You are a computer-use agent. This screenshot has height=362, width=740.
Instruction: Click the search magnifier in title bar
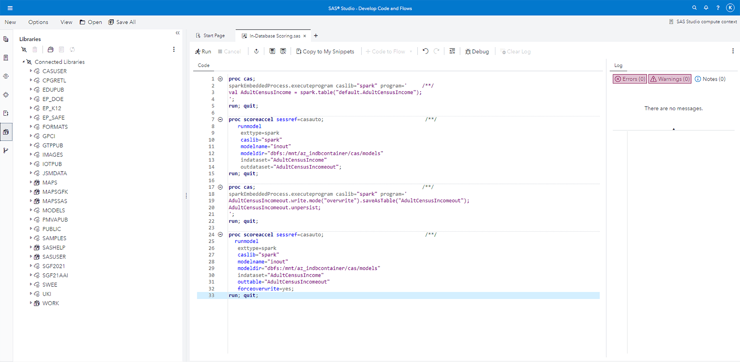pyautogui.click(x=694, y=8)
